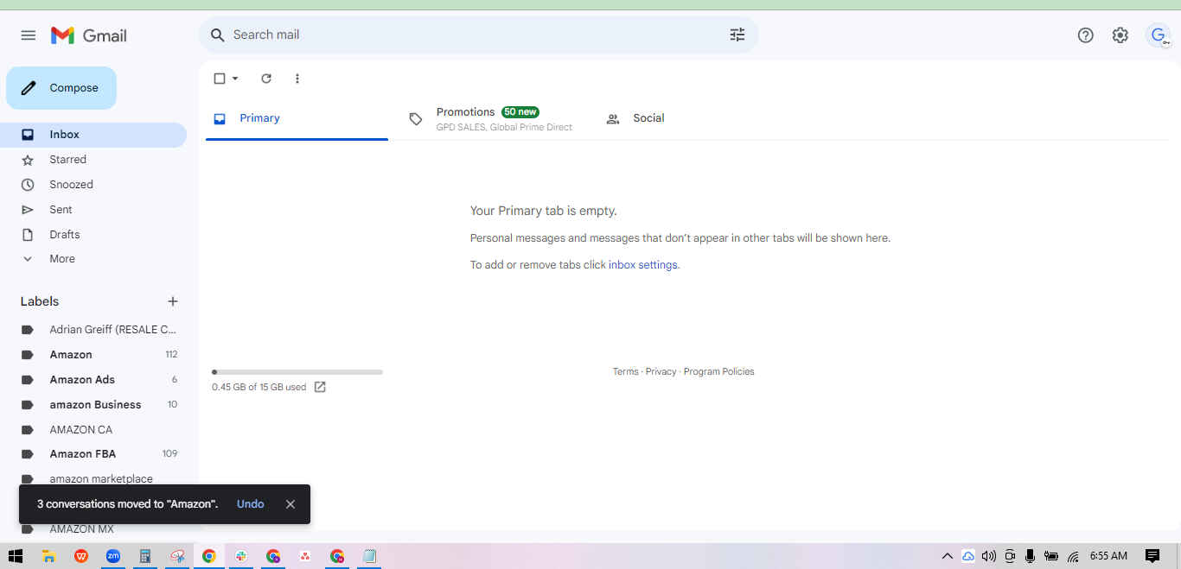This screenshot has width=1181, height=569.
Task: Click the Compose button
Action: 61,88
